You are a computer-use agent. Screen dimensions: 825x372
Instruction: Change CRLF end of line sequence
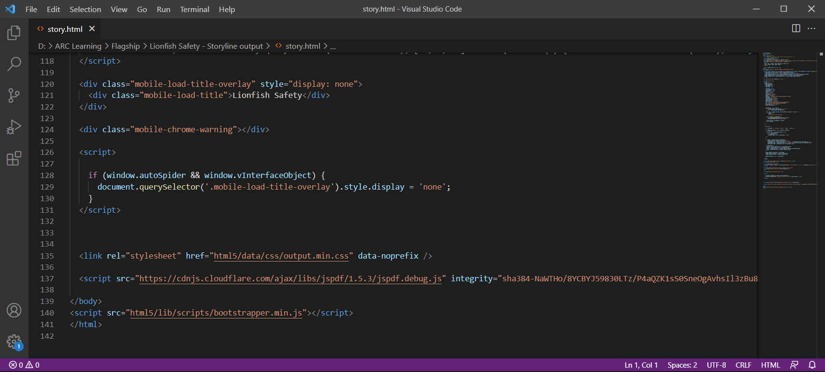(743, 365)
